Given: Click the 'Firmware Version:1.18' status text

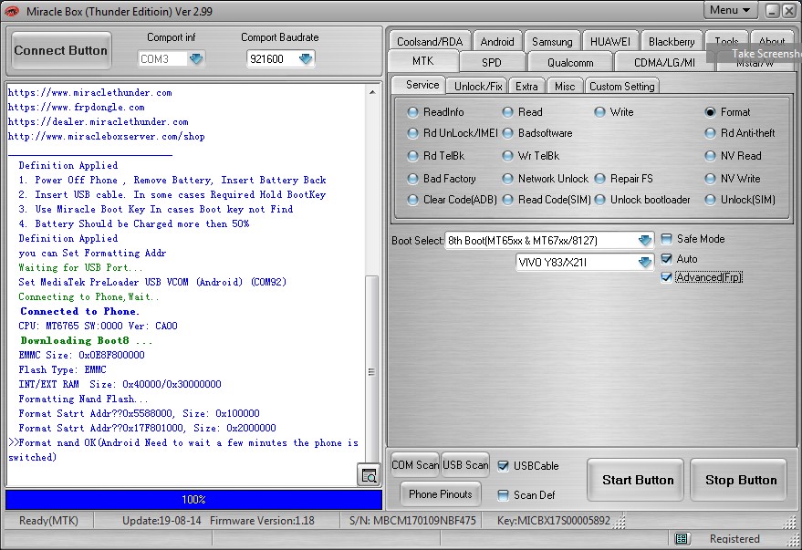Looking at the screenshot, I should click(262, 520).
